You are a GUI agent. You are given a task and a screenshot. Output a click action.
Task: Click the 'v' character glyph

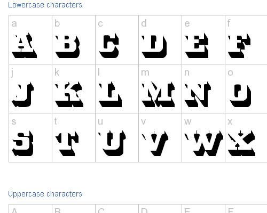(155, 143)
